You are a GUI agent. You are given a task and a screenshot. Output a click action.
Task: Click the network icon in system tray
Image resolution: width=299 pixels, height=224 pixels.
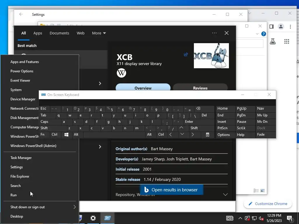coord(254,218)
